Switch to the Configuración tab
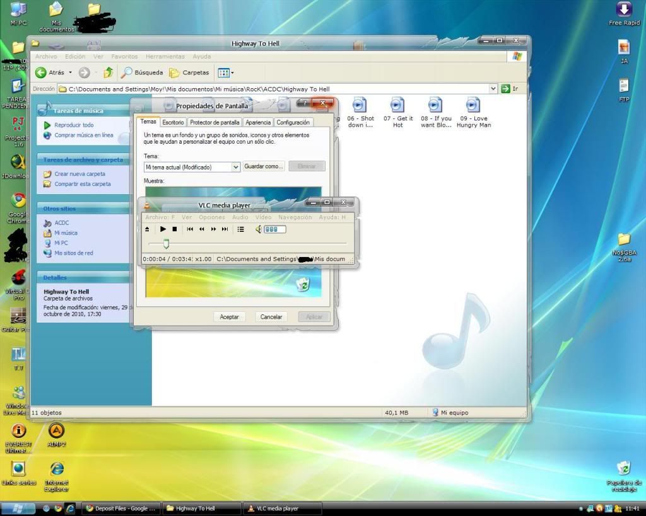 [293, 122]
